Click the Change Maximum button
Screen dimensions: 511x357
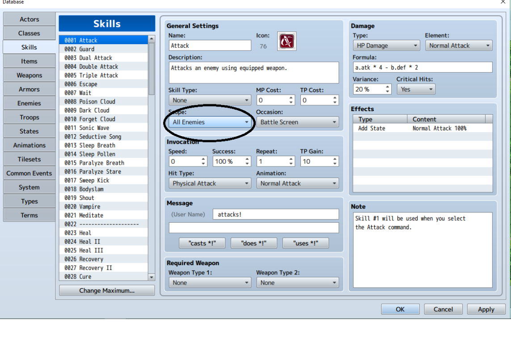[x=107, y=291]
